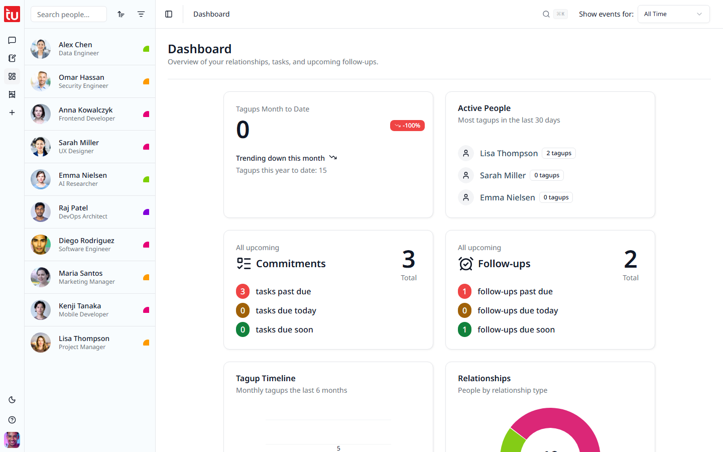
Task: Click Raj Patel's purple color tag
Action: (x=146, y=212)
